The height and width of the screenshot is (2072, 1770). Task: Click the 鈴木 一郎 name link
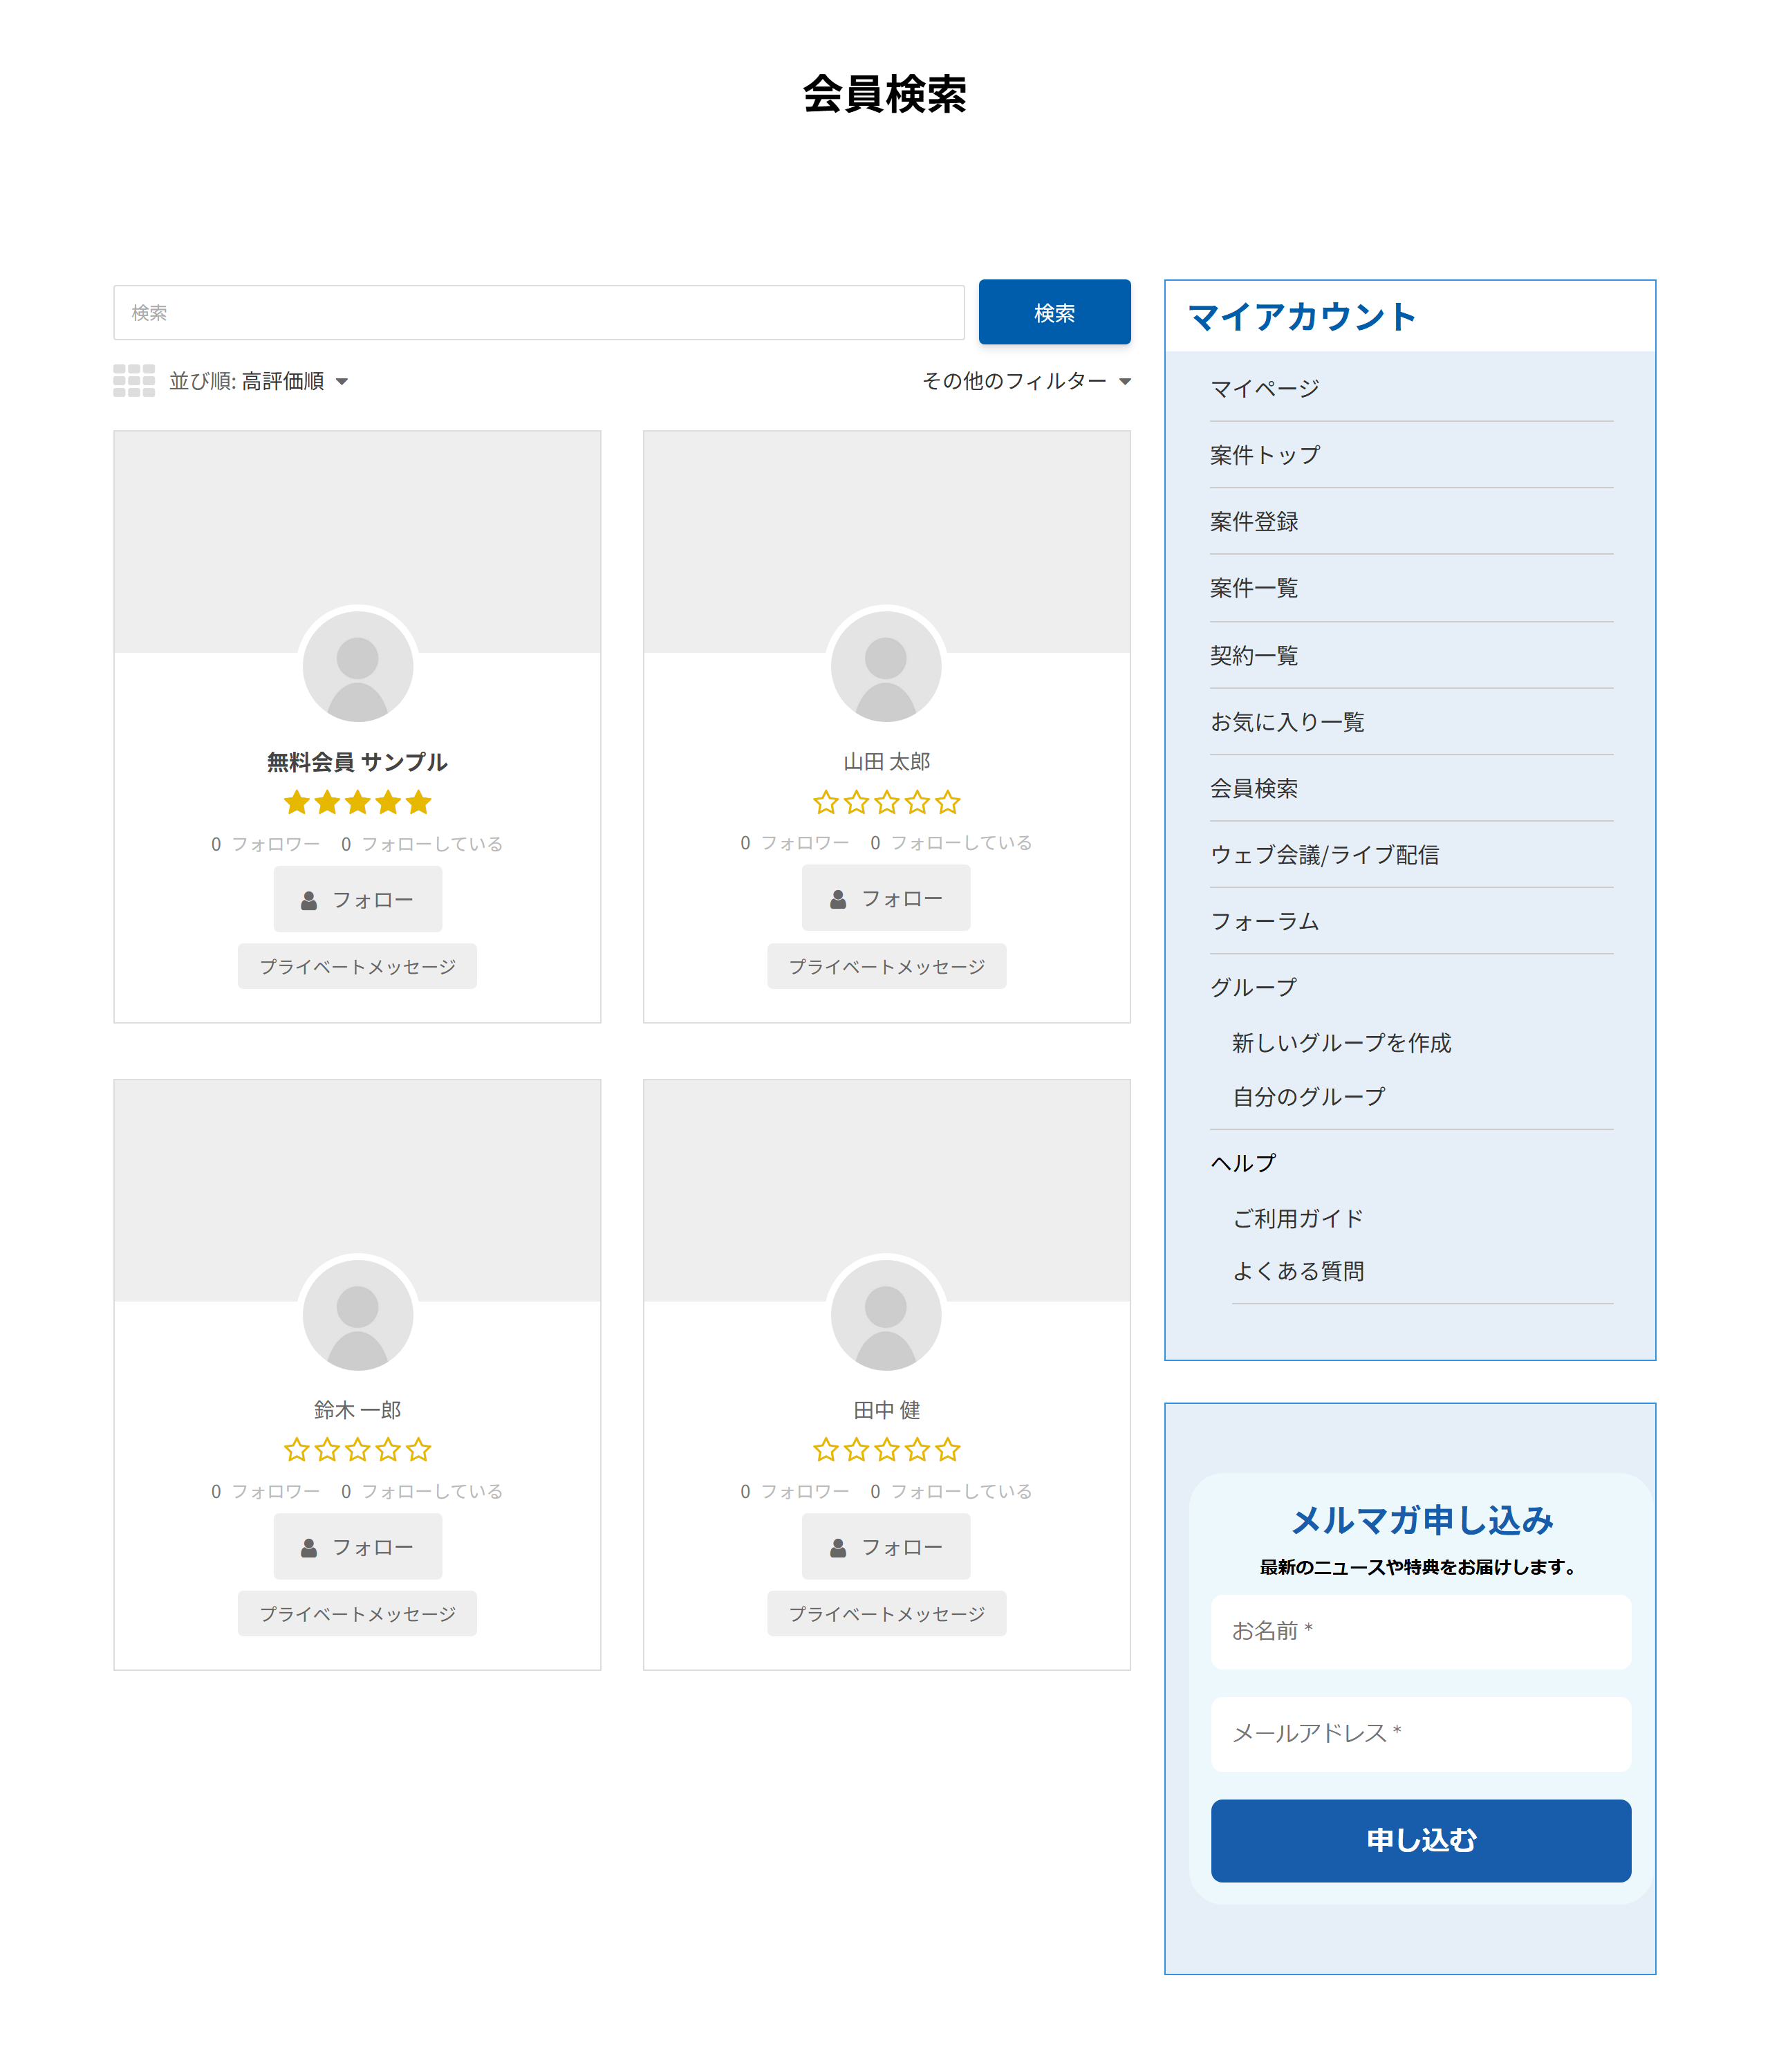(x=357, y=1410)
